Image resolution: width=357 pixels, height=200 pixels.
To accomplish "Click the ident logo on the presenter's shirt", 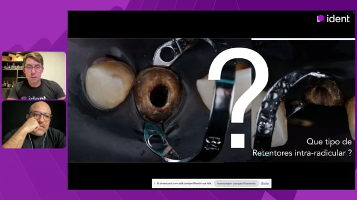I will (x=33, y=98).
